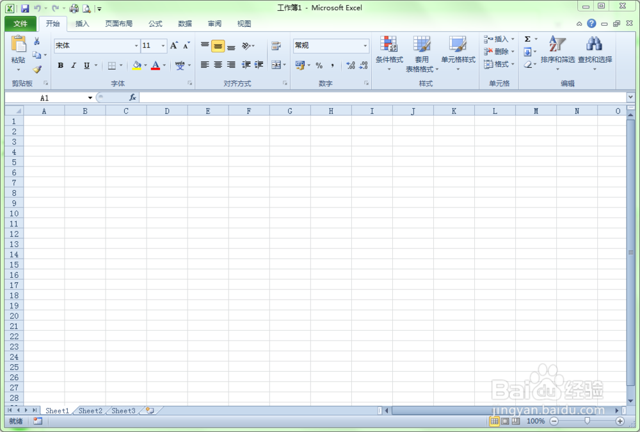
Task: Open 查找和选择 find and select dropdown
Action: point(595,53)
